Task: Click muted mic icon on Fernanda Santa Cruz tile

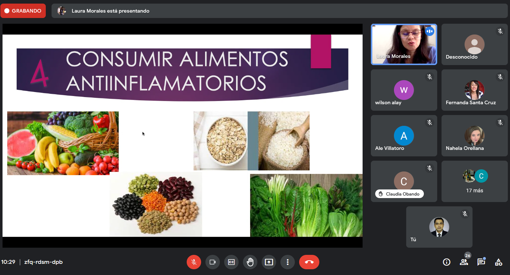Action: tap(500, 77)
